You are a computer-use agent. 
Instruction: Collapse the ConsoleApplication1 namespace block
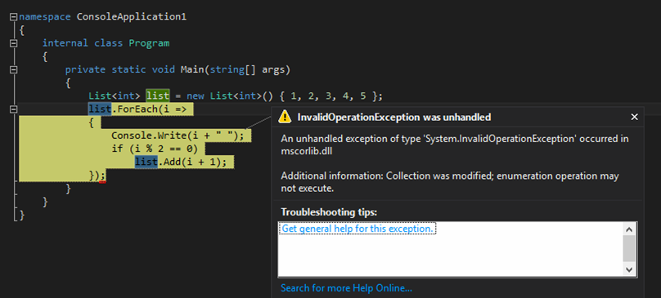pyautogui.click(x=13, y=17)
